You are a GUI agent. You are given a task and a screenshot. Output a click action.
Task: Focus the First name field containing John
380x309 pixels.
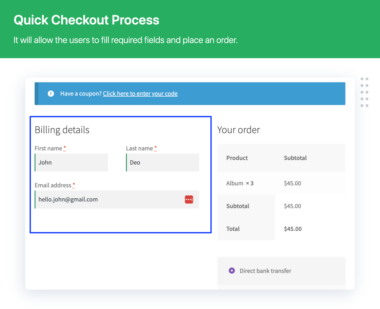coord(71,162)
